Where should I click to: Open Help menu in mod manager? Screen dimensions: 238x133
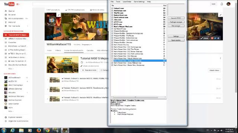pyautogui.click(x=149, y=1)
